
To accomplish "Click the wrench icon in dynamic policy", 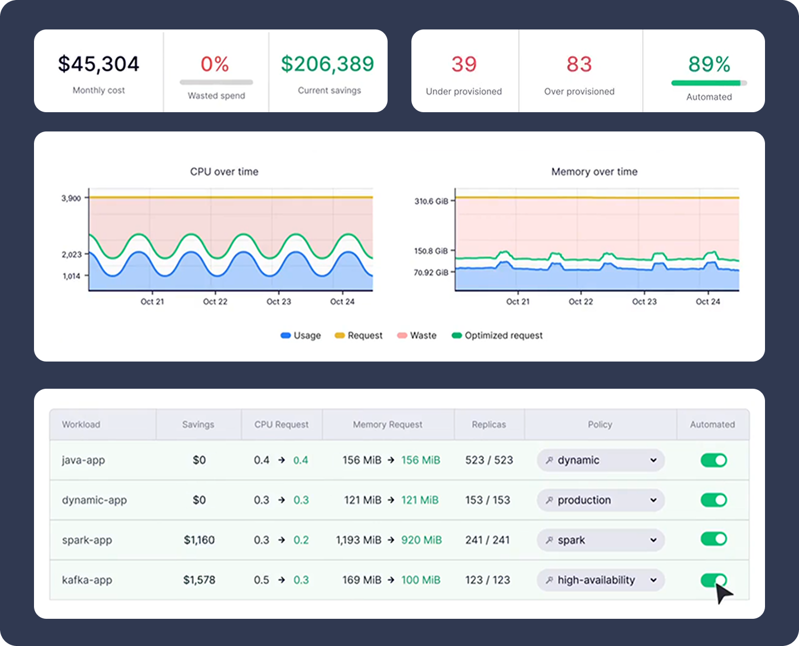I will coord(549,461).
